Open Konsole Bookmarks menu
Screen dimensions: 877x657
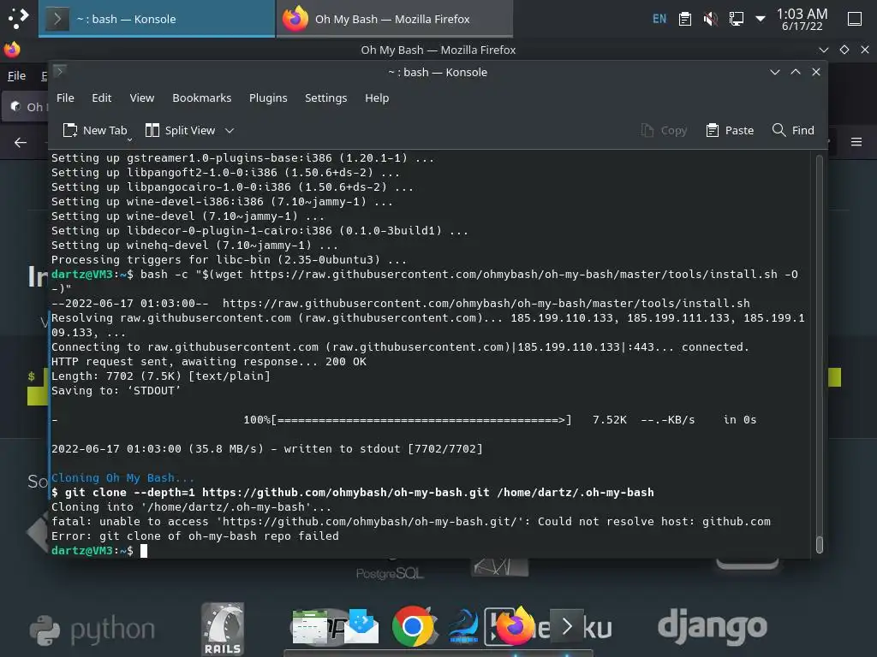[x=202, y=98]
